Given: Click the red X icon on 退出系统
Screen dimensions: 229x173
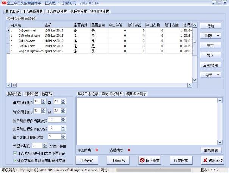Looking at the screenshot, I should click(x=205, y=161).
